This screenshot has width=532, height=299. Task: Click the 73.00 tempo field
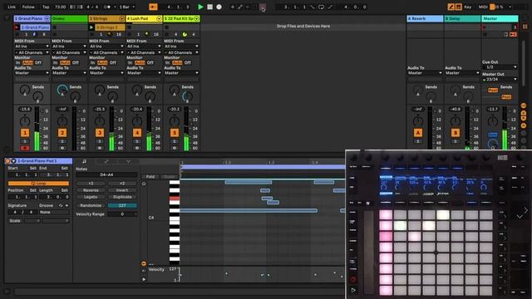(x=60, y=7)
